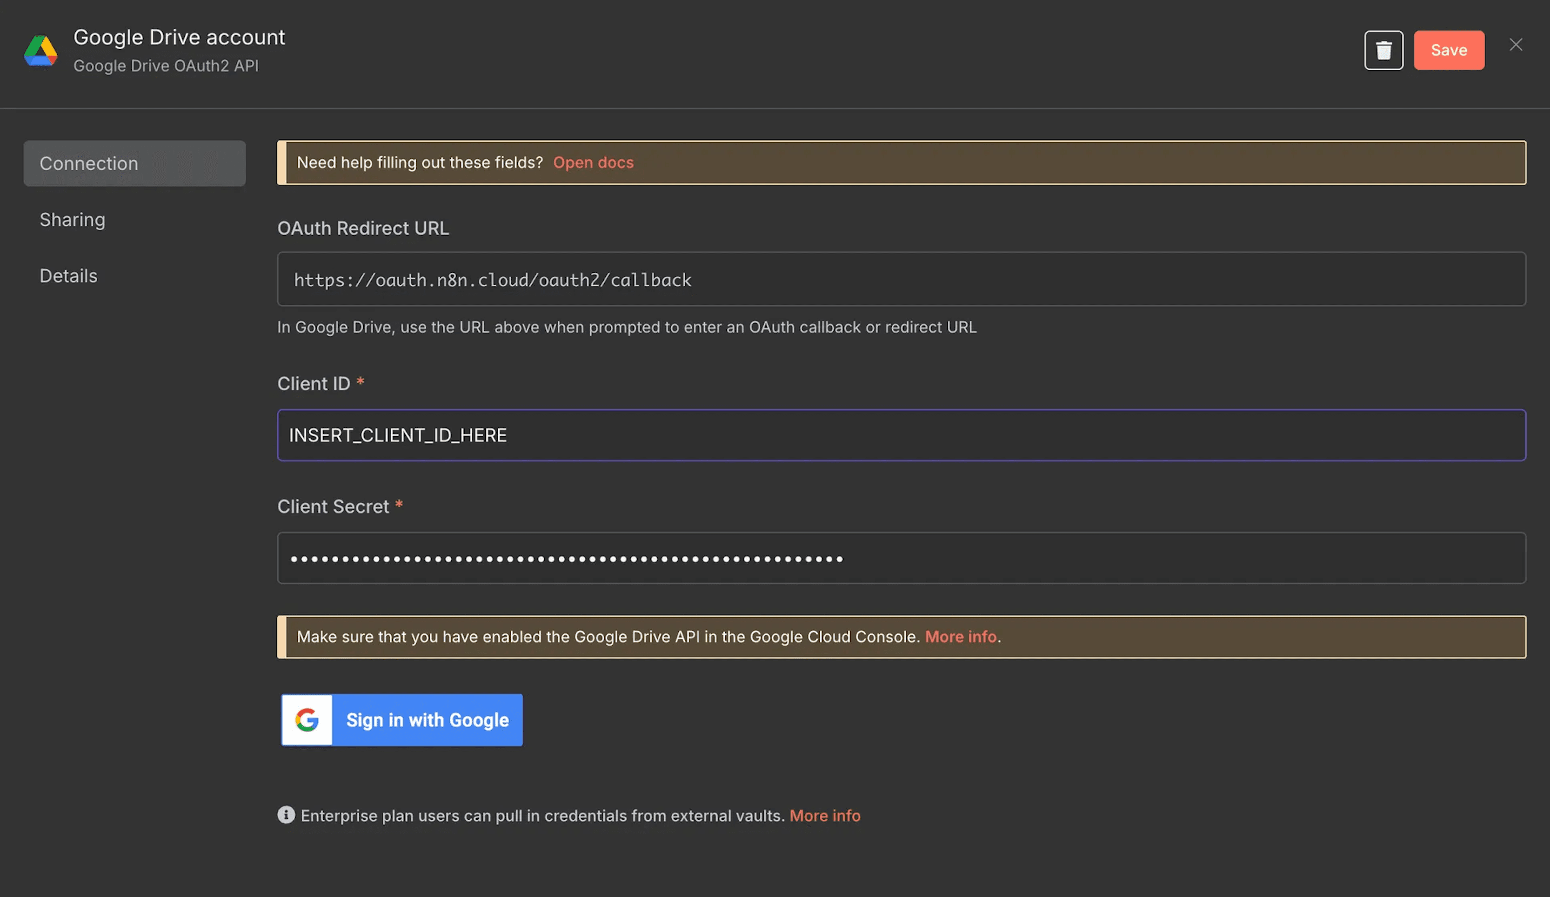Close the credential dialog with the X
This screenshot has height=897, width=1550.
click(1515, 45)
